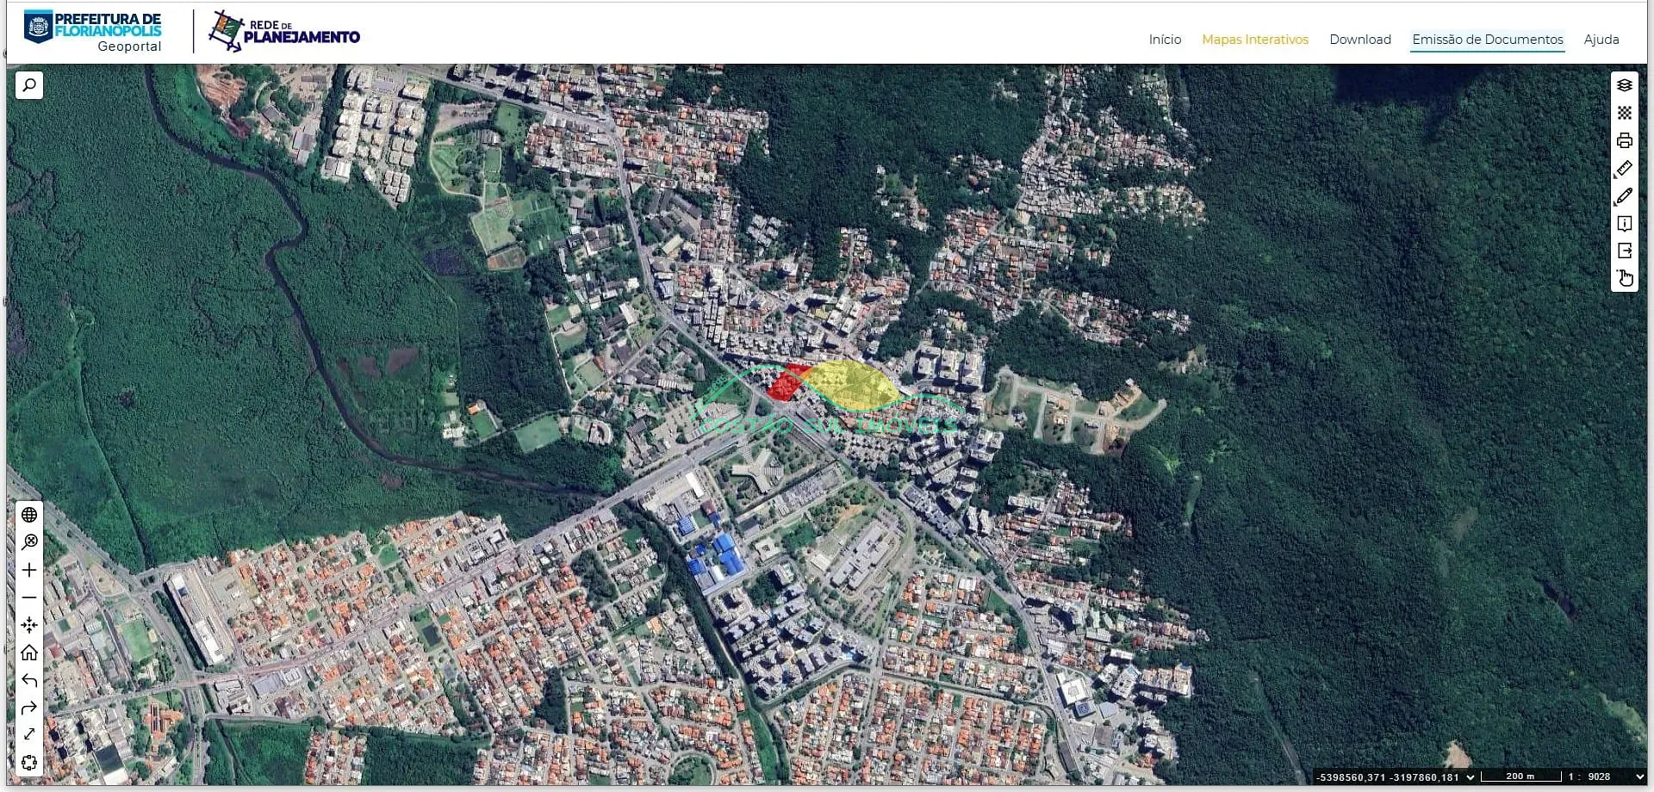Expand the coordinate system dropdown arrow

(x=1470, y=777)
